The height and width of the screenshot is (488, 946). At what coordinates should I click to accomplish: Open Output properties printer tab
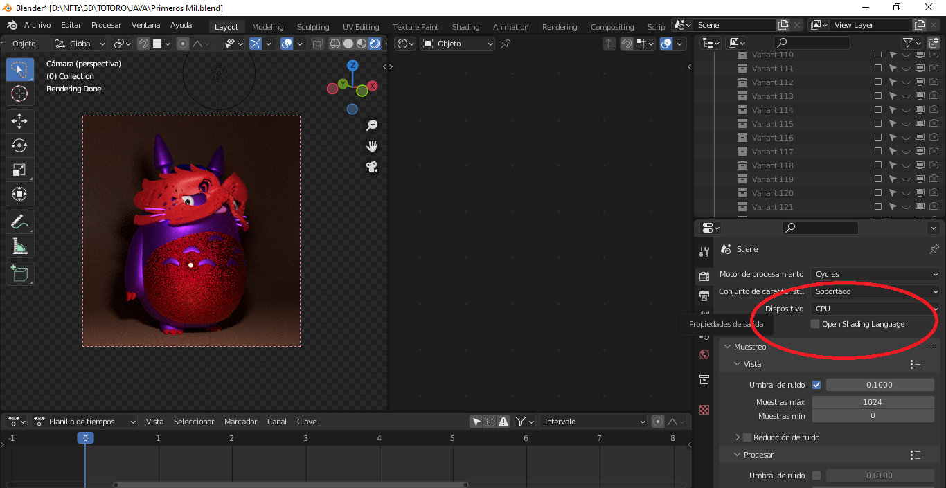tap(704, 296)
